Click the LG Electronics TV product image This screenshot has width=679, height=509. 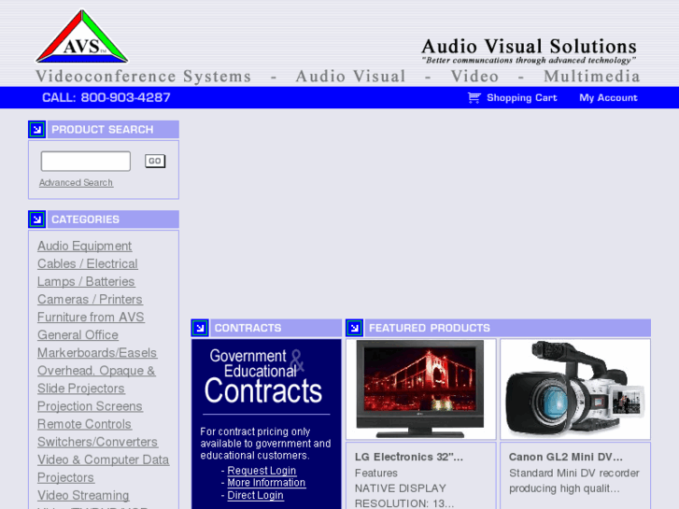click(x=420, y=389)
